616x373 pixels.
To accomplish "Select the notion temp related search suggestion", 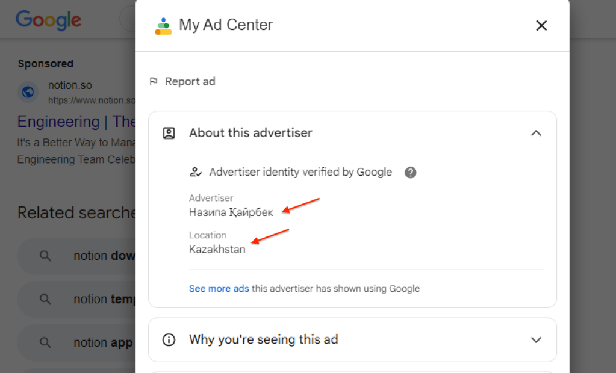I will [76, 299].
